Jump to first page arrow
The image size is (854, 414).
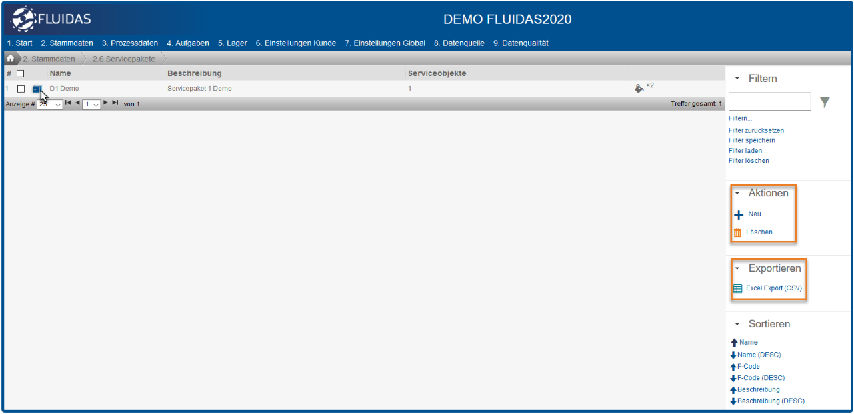(x=68, y=103)
